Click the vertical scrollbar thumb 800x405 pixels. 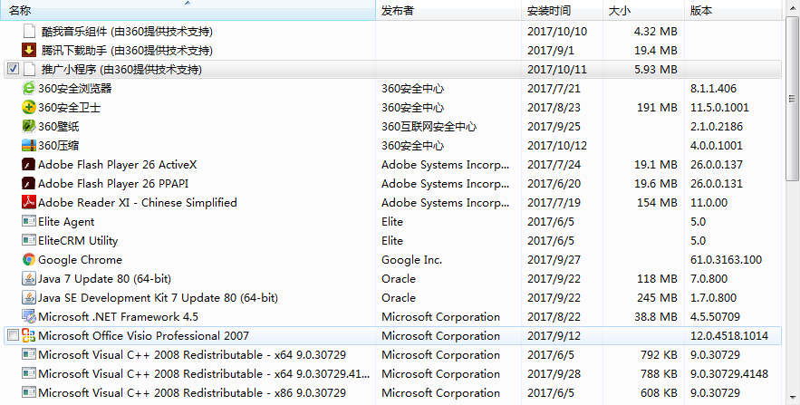(792, 99)
